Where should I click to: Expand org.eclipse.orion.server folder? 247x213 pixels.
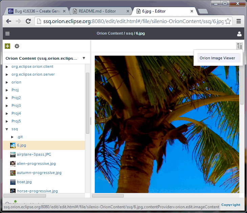7,75
